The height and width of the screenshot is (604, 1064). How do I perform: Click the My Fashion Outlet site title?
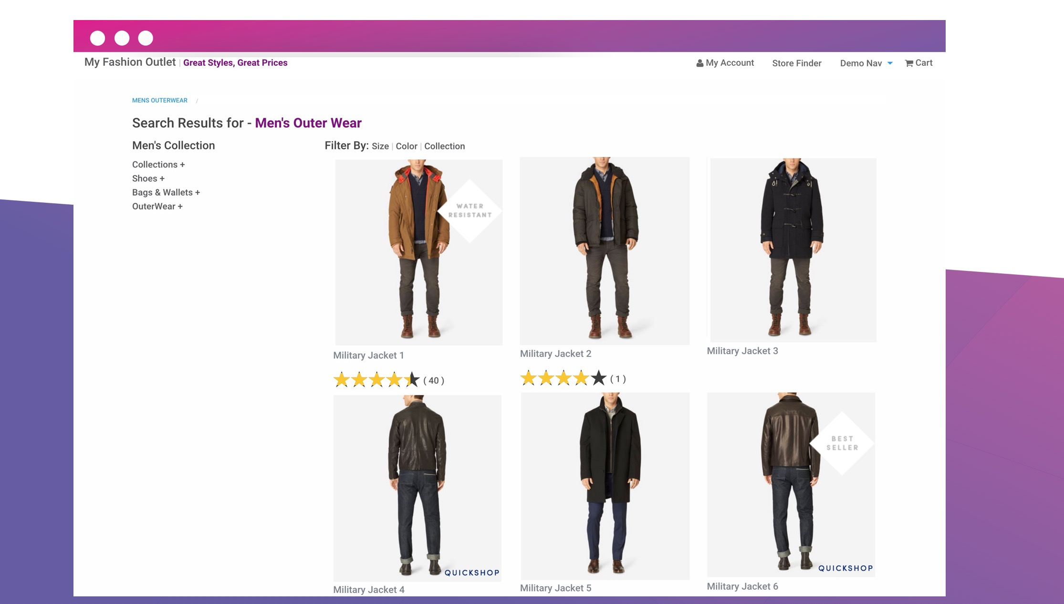130,62
